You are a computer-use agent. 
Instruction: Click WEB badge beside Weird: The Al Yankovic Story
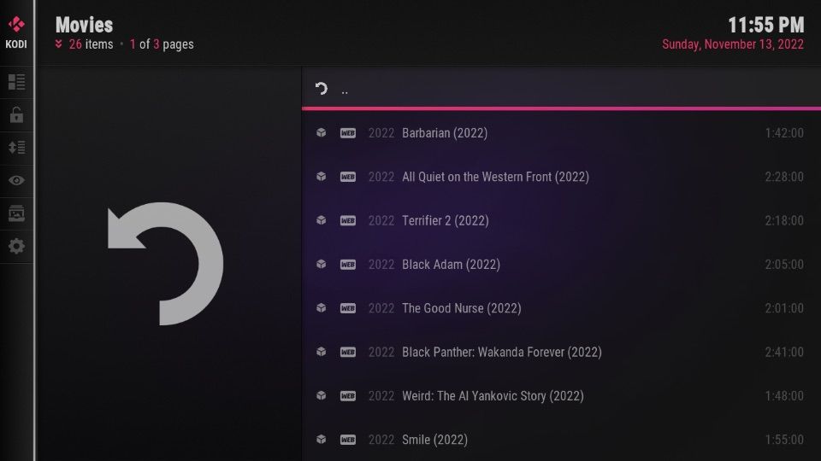(348, 395)
